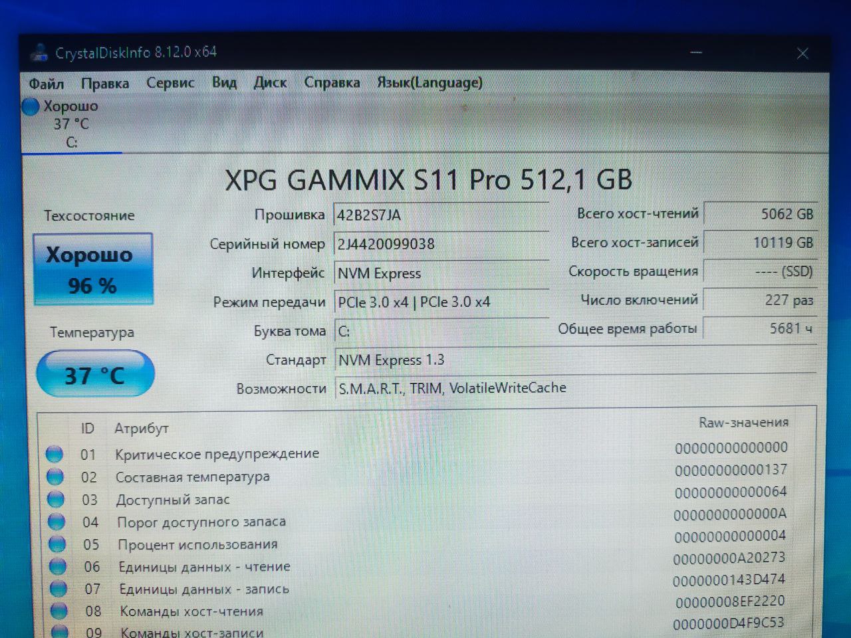
Task: Click the disk title XPG GAMMIX S11 Pro
Action: (x=429, y=180)
